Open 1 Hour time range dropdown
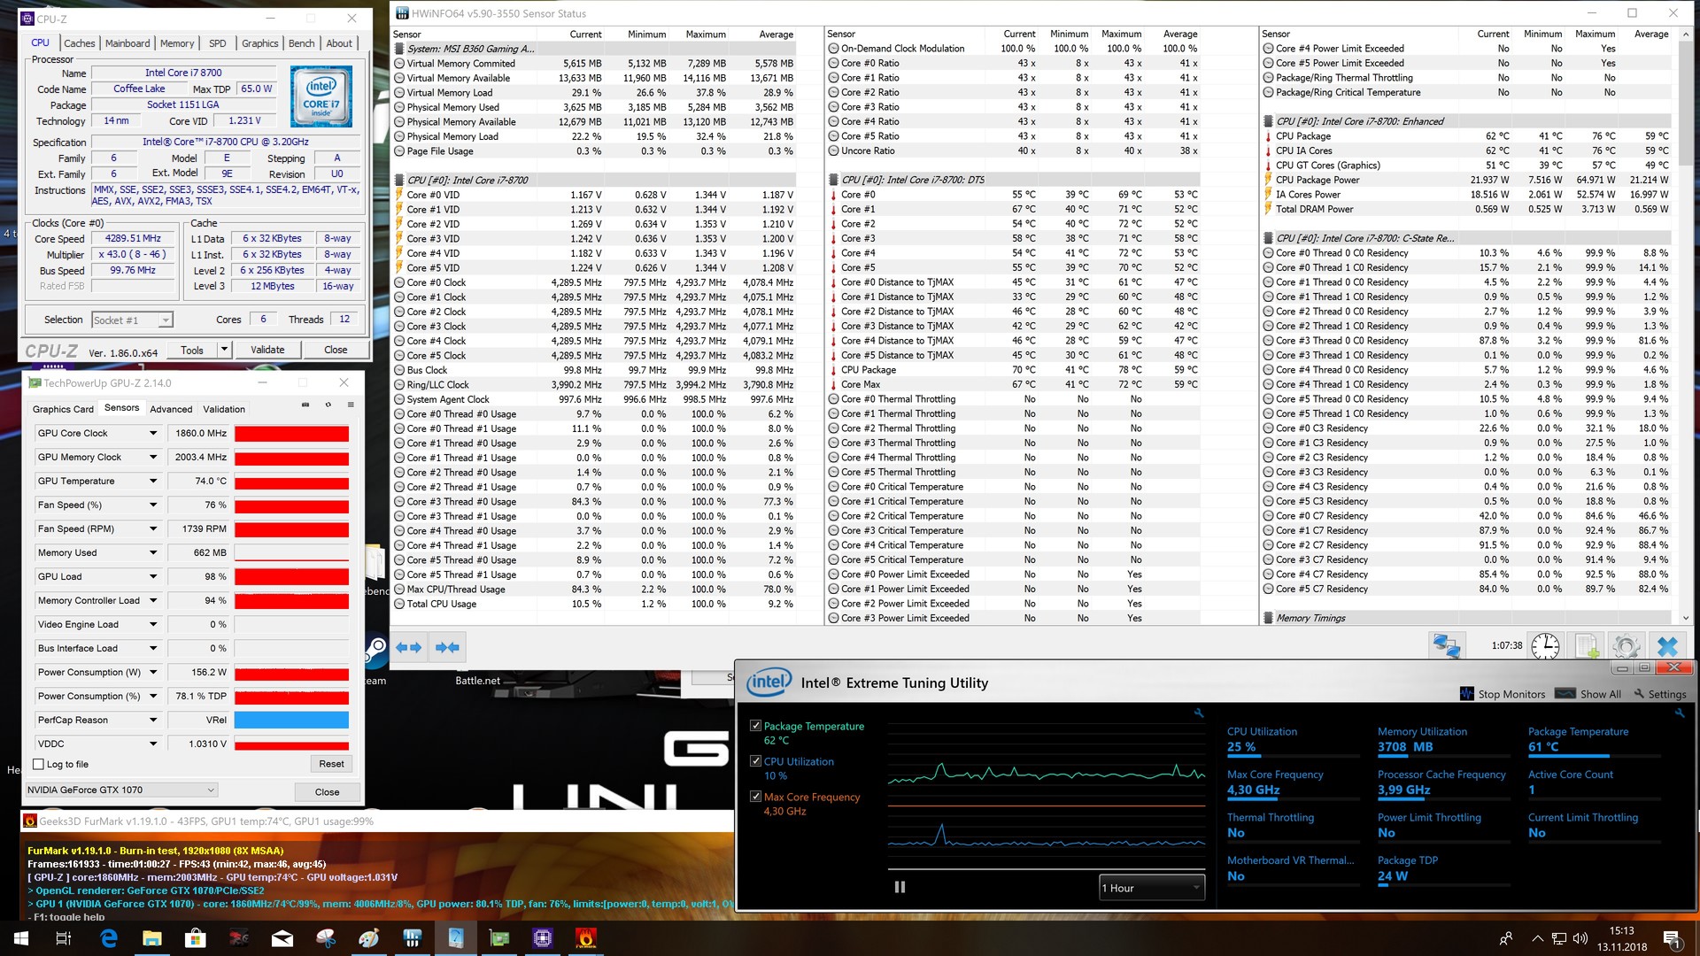1700x956 pixels. 1151,888
